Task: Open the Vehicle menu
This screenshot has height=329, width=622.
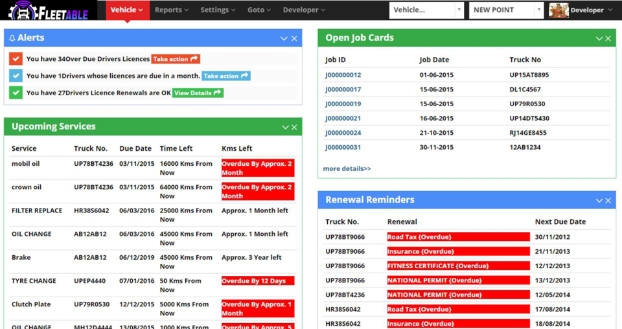Action: click(128, 10)
